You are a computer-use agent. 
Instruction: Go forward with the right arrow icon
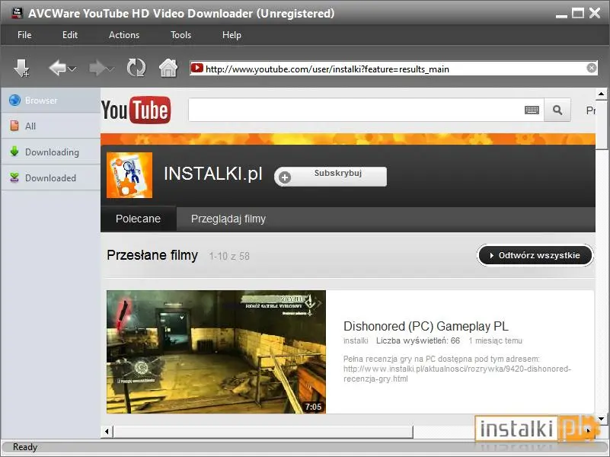click(x=97, y=69)
